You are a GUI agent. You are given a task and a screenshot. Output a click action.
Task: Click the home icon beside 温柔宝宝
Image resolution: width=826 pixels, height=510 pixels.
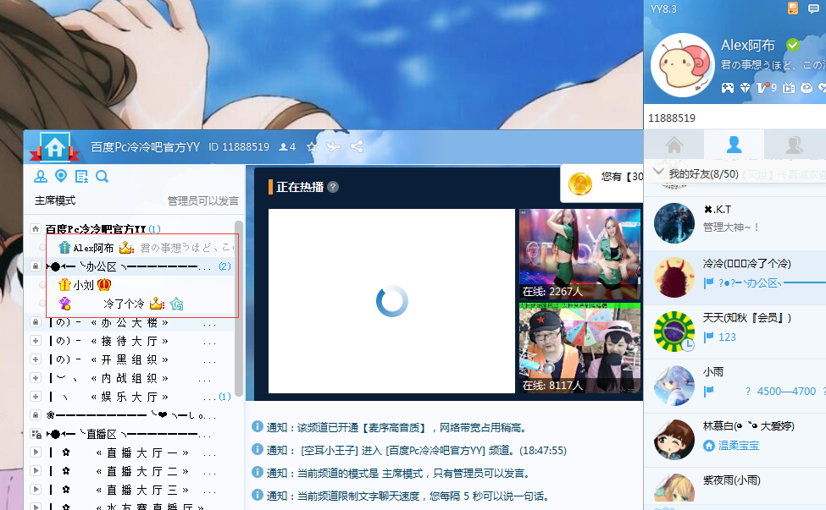pyautogui.click(x=709, y=446)
